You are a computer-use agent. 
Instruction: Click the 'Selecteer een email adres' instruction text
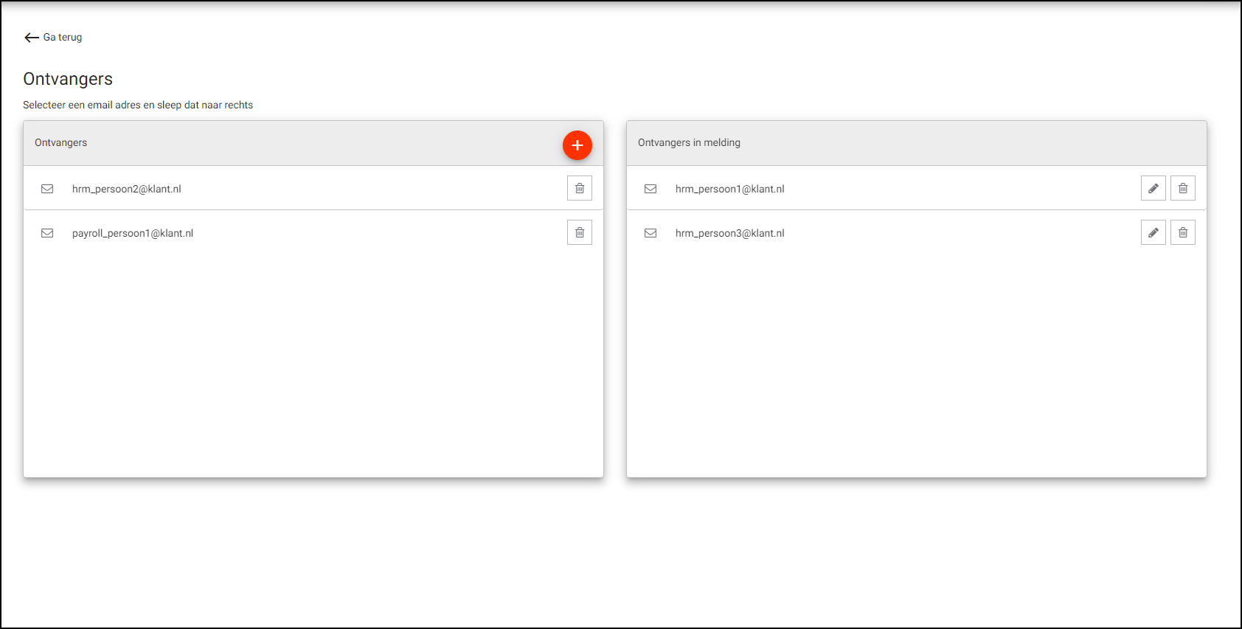pyautogui.click(x=138, y=105)
